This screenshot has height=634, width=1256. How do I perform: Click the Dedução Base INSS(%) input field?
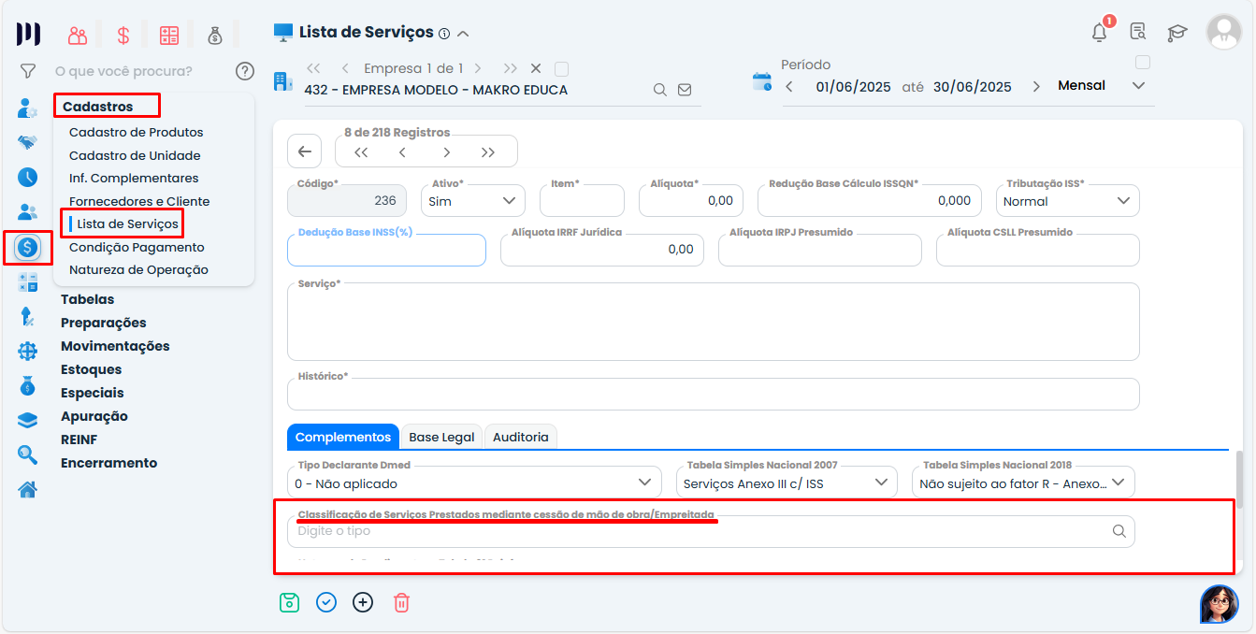(386, 252)
